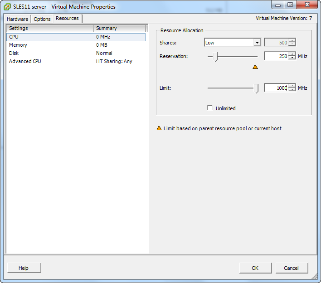Viewport: 321px width, 283px height.
Task: Select the Memory settings row
Action: (x=76, y=45)
